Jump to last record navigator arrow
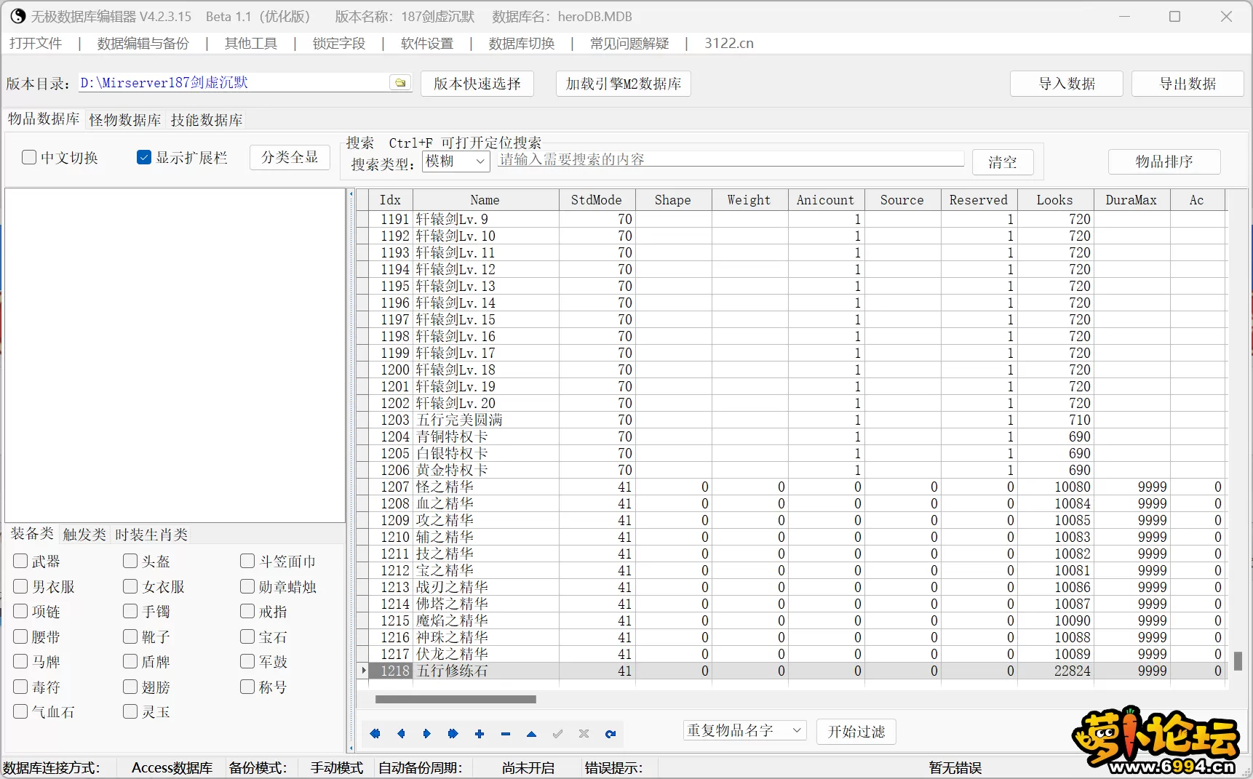 453,734
